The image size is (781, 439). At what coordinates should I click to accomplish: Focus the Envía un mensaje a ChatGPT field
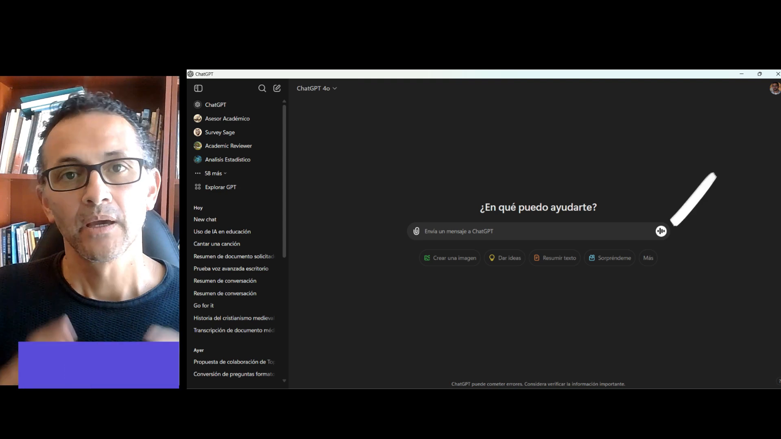click(538, 231)
